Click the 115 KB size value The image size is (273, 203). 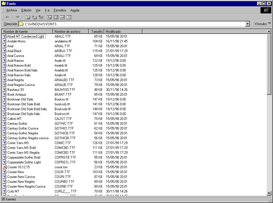pos(97,51)
